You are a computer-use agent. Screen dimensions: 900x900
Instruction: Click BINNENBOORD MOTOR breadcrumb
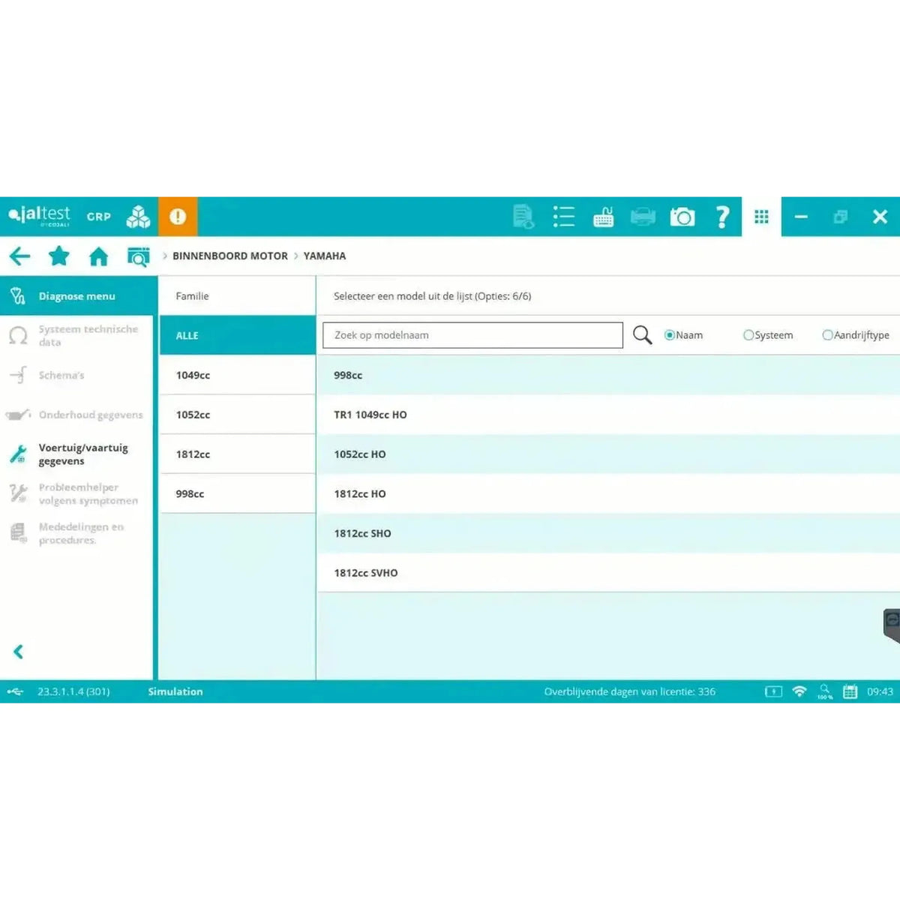[230, 256]
